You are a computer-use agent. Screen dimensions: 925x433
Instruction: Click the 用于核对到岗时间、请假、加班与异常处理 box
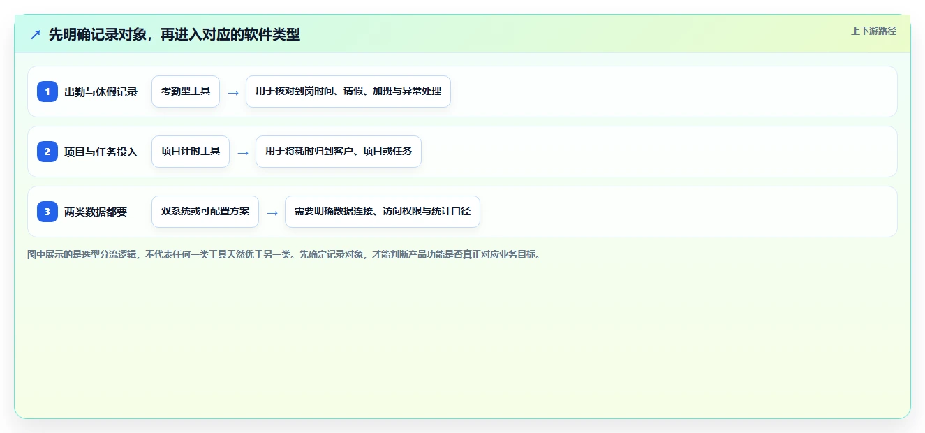pos(348,91)
